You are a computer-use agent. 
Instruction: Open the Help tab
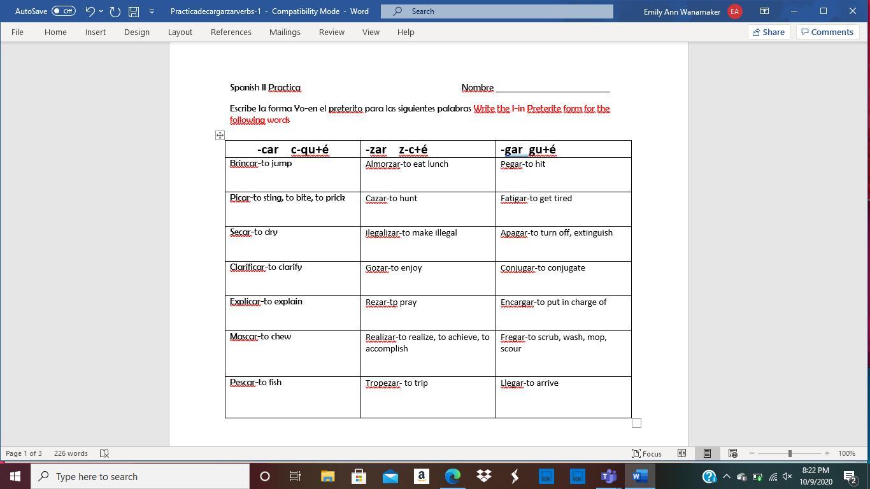(x=406, y=32)
